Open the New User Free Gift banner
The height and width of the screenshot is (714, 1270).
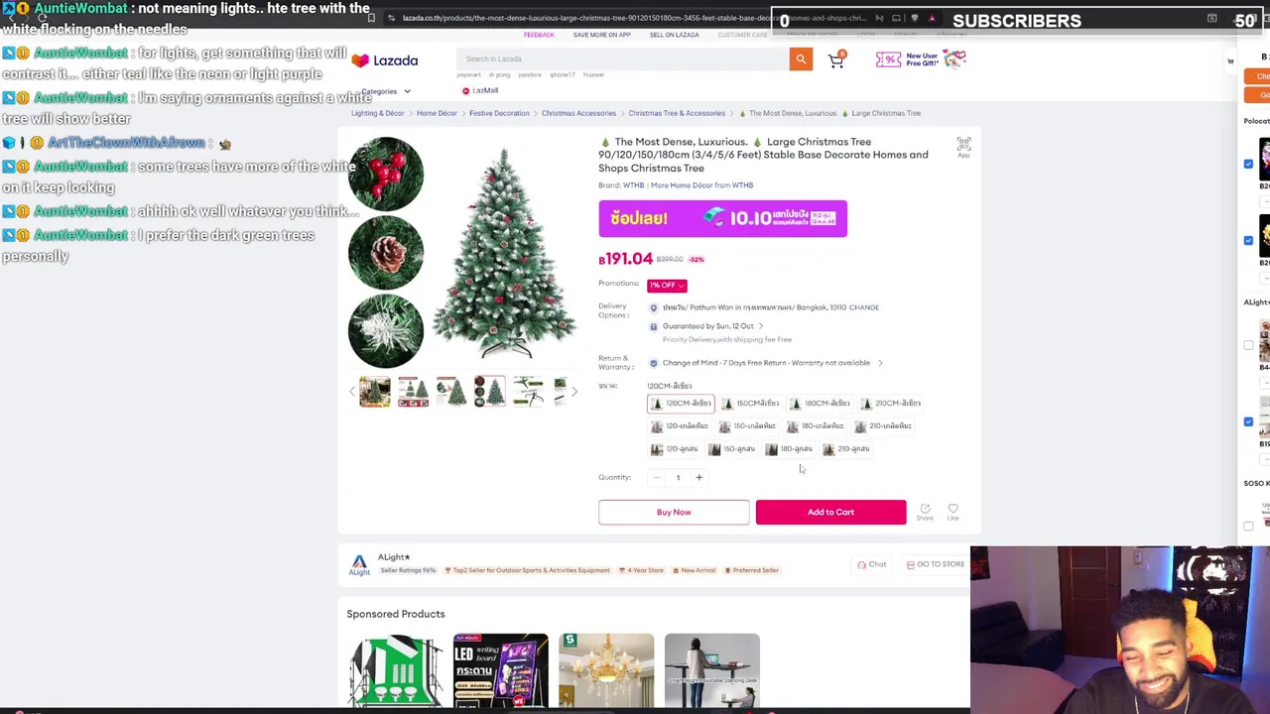[x=921, y=60]
